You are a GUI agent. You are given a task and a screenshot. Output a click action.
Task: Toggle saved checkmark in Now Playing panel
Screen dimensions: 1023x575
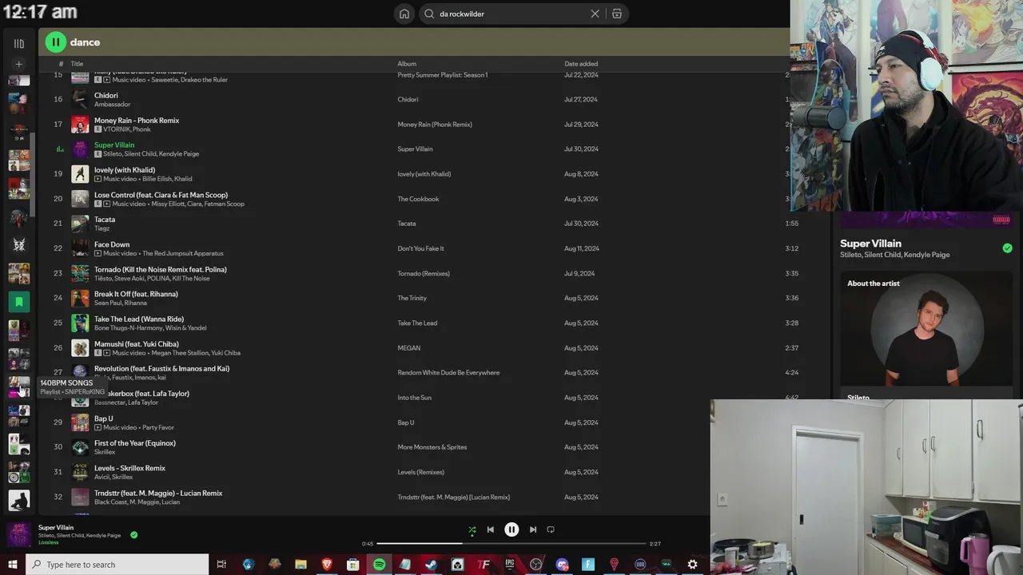click(x=1007, y=248)
